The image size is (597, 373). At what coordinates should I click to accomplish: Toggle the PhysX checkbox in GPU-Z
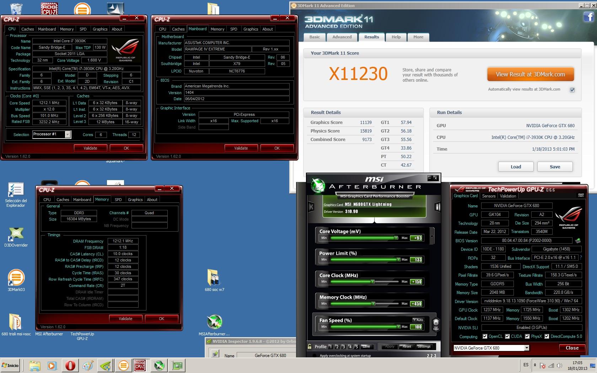tap(527, 336)
